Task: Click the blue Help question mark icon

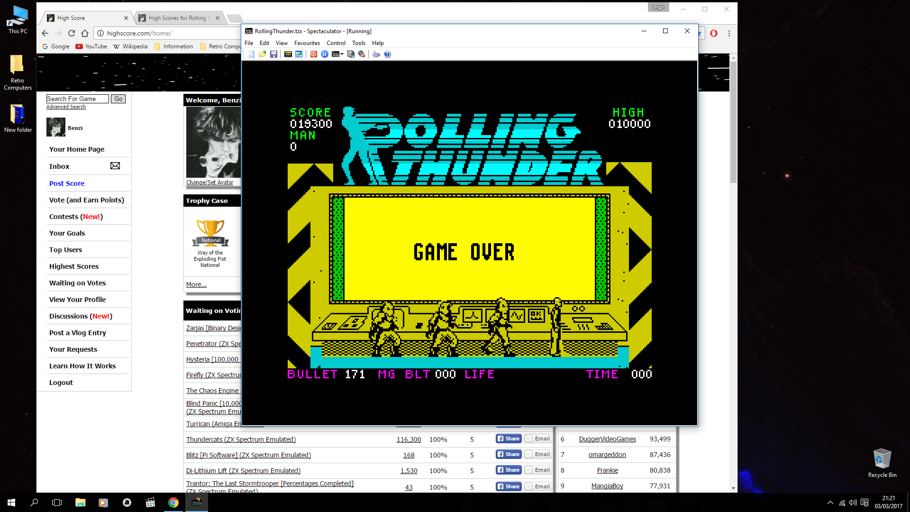Action: [x=387, y=54]
